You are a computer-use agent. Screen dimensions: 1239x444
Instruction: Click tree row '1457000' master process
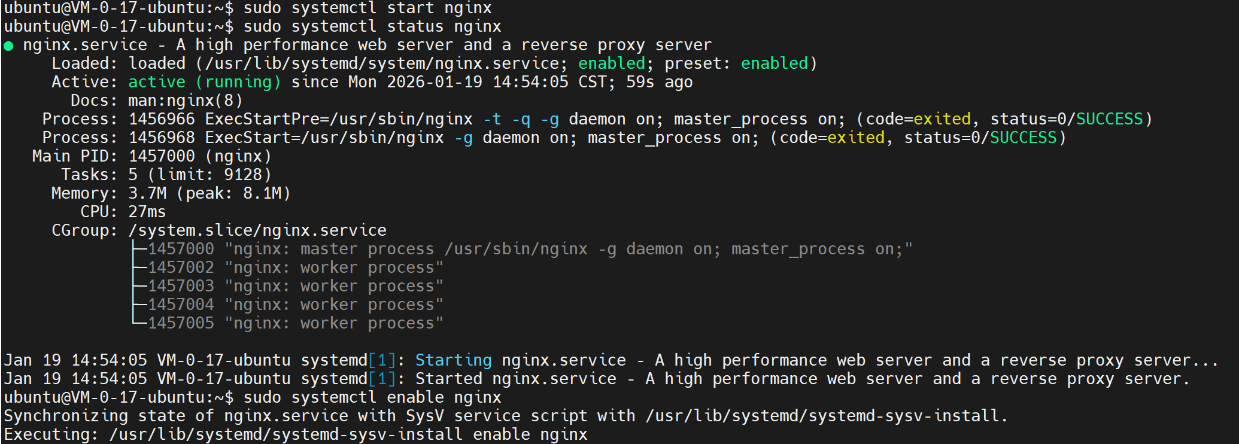tap(530, 249)
